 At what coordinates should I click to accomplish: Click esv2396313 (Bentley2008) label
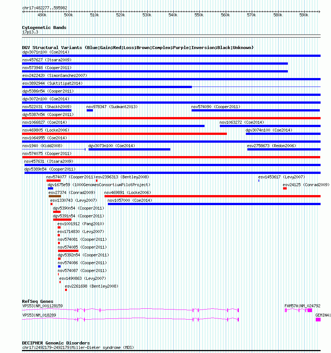[x=122, y=177]
